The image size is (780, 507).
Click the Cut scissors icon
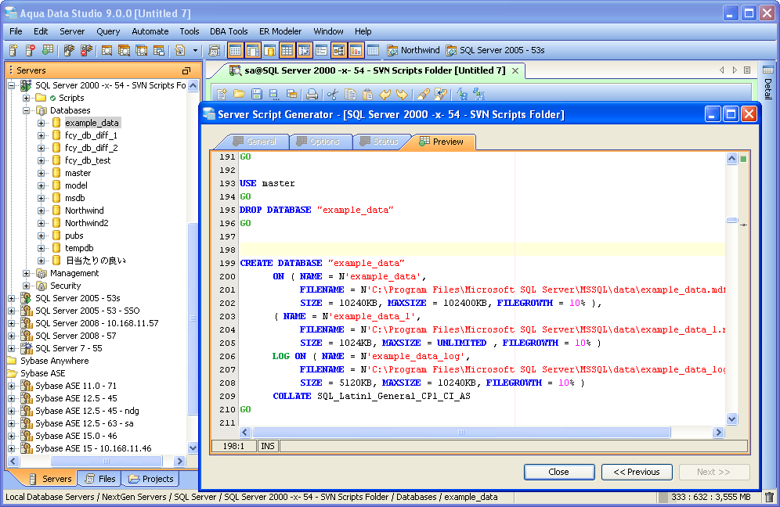coord(333,95)
